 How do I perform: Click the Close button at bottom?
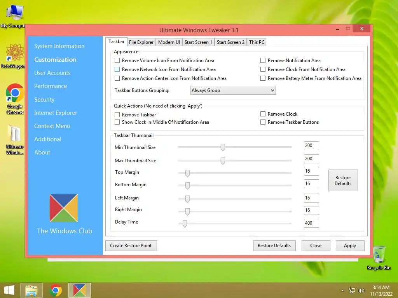(x=316, y=246)
